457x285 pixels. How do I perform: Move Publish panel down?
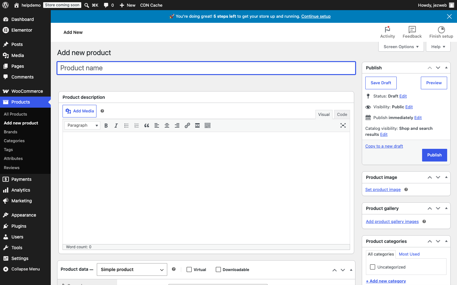438,68
